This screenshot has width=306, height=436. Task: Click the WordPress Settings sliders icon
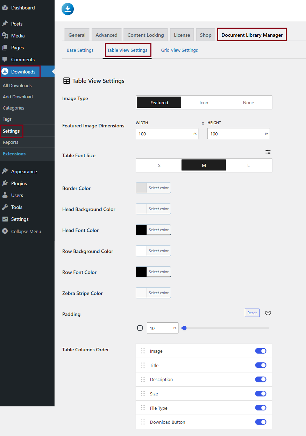(x=5, y=219)
